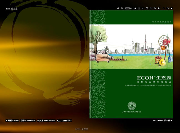Click NEXT PAGE 下一页 link
Image resolution: width=180 pixels, height=133 pixels.
tap(161, 120)
